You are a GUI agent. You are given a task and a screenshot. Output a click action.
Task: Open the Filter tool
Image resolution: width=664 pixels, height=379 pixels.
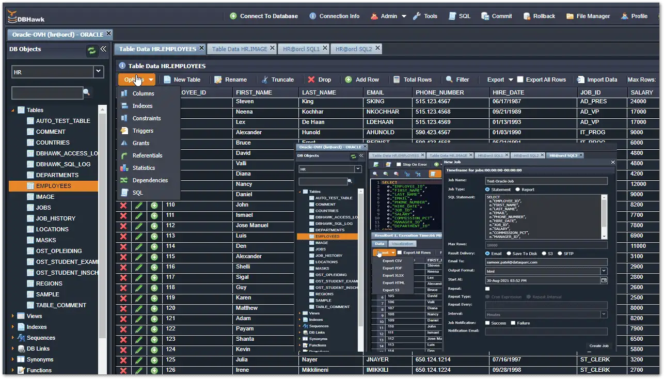pyautogui.click(x=457, y=79)
